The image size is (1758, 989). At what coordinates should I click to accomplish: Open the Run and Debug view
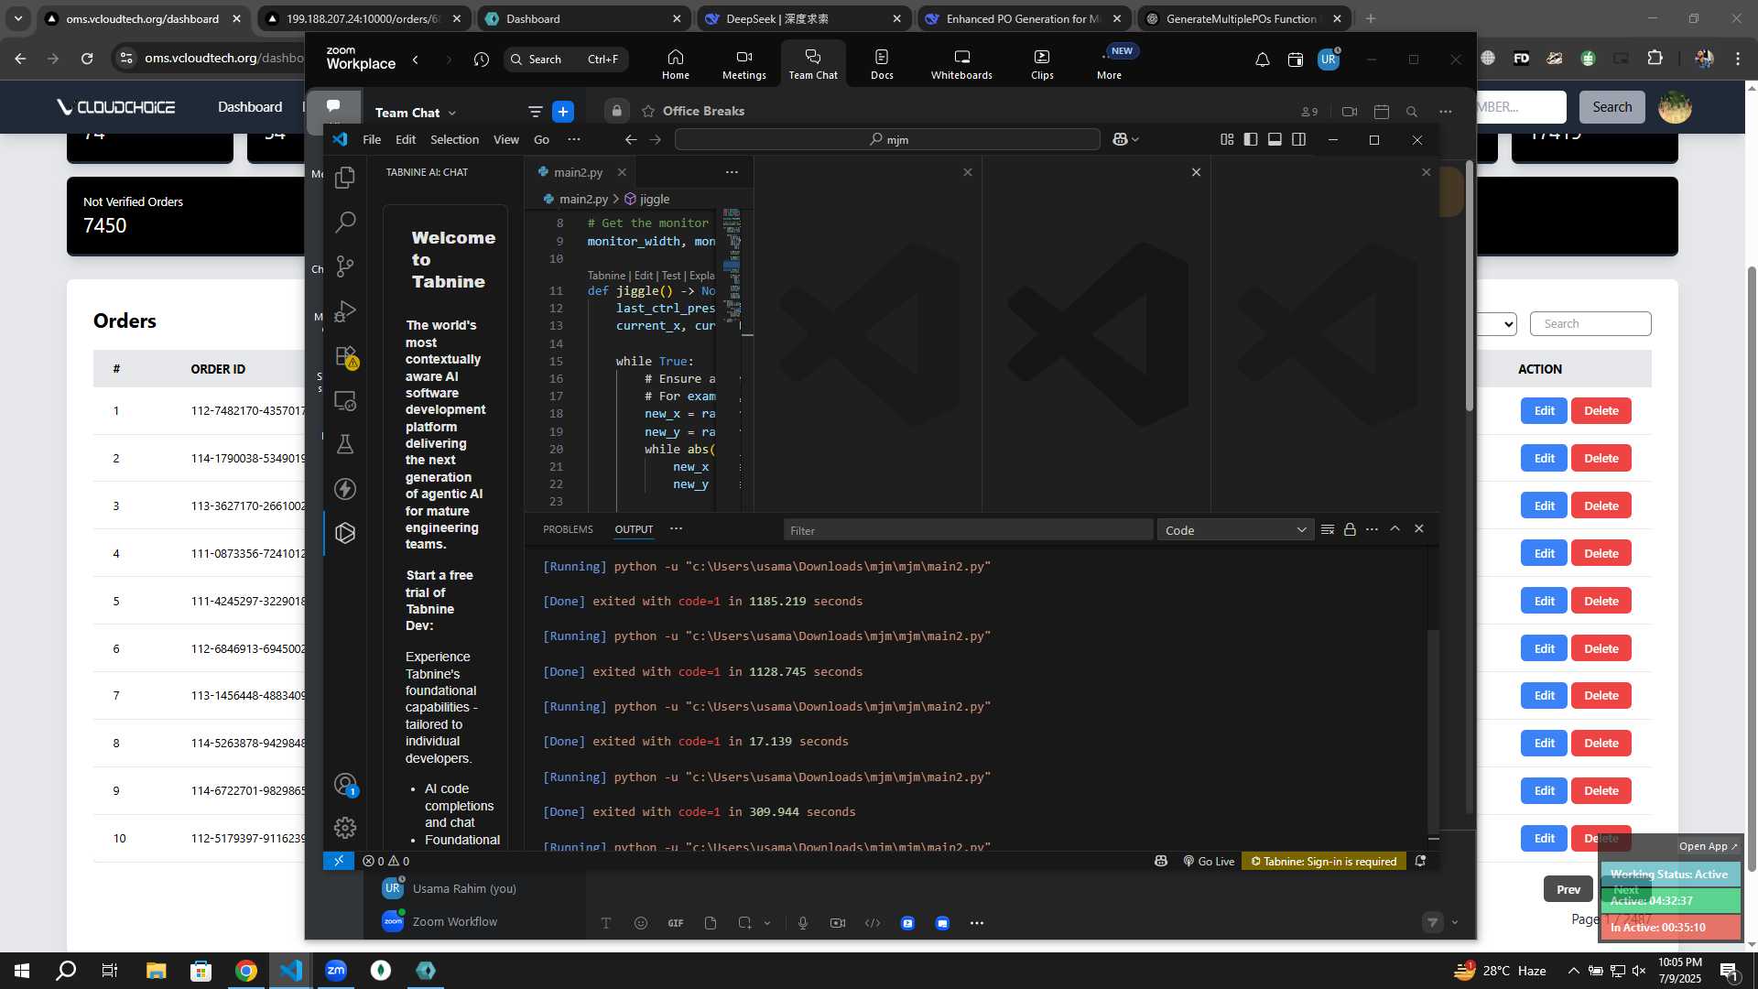tap(345, 311)
